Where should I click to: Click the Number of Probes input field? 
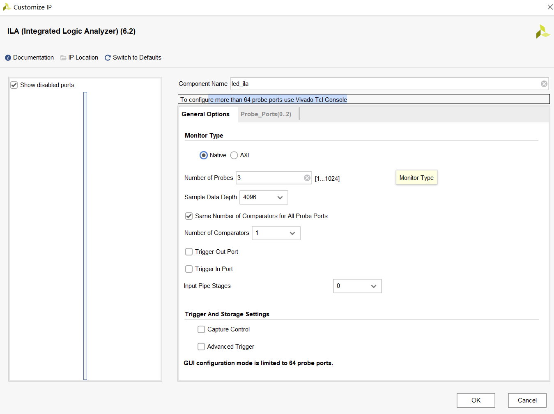pos(274,178)
